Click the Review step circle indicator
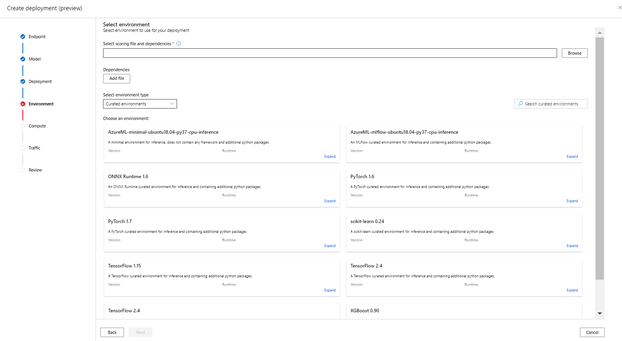This screenshot has width=622, height=341. (23, 170)
